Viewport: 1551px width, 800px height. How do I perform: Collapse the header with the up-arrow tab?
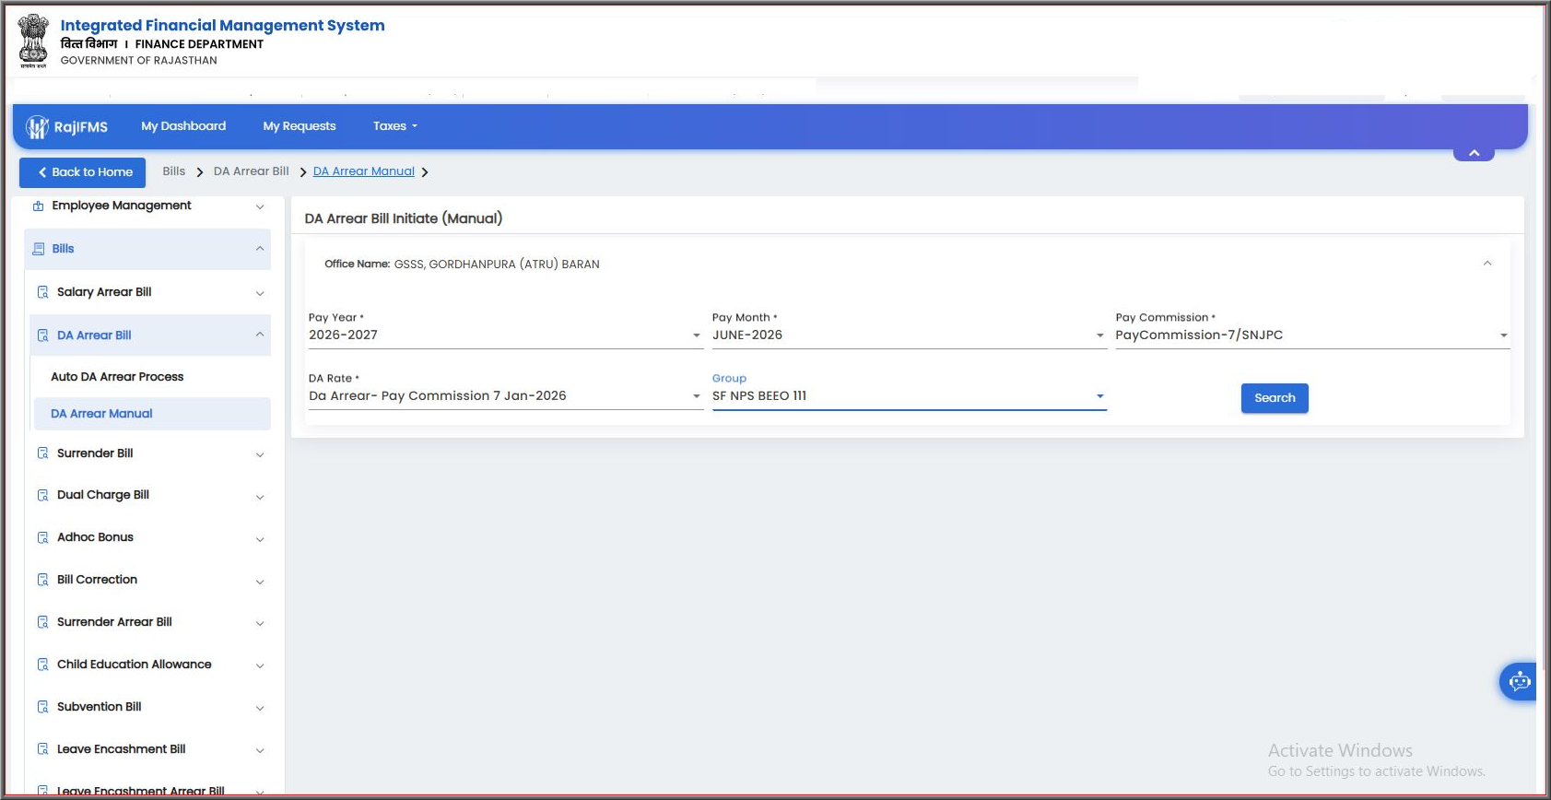[x=1474, y=153]
